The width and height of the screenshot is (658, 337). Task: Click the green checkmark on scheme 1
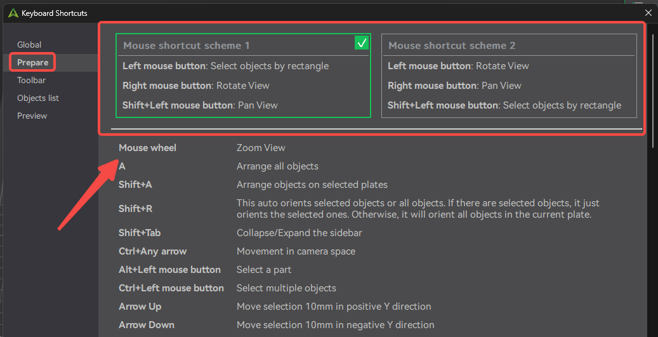point(362,43)
